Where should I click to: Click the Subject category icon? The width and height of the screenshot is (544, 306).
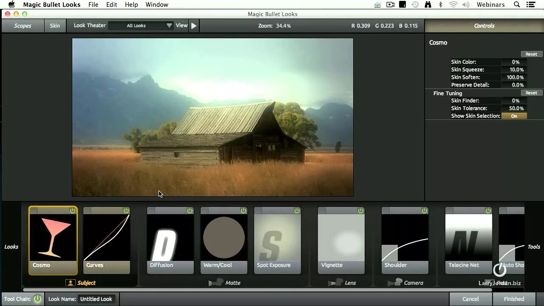point(71,283)
